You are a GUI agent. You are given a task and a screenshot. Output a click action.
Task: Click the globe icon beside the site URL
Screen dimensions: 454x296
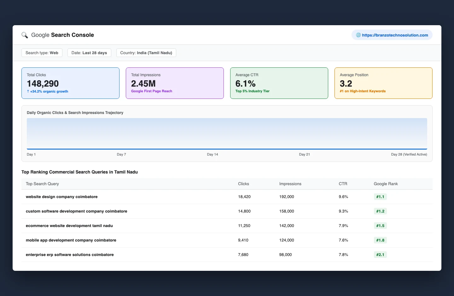(358, 35)
